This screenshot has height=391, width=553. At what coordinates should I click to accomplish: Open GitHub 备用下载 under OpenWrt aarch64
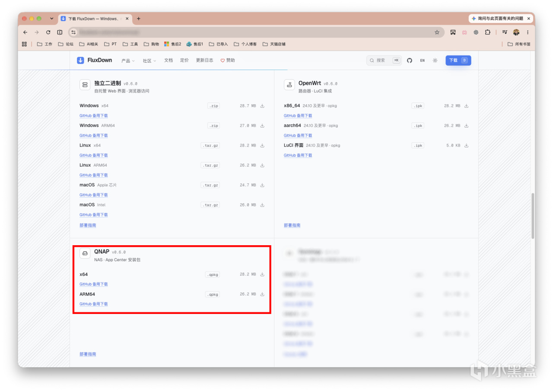(298, 135)
